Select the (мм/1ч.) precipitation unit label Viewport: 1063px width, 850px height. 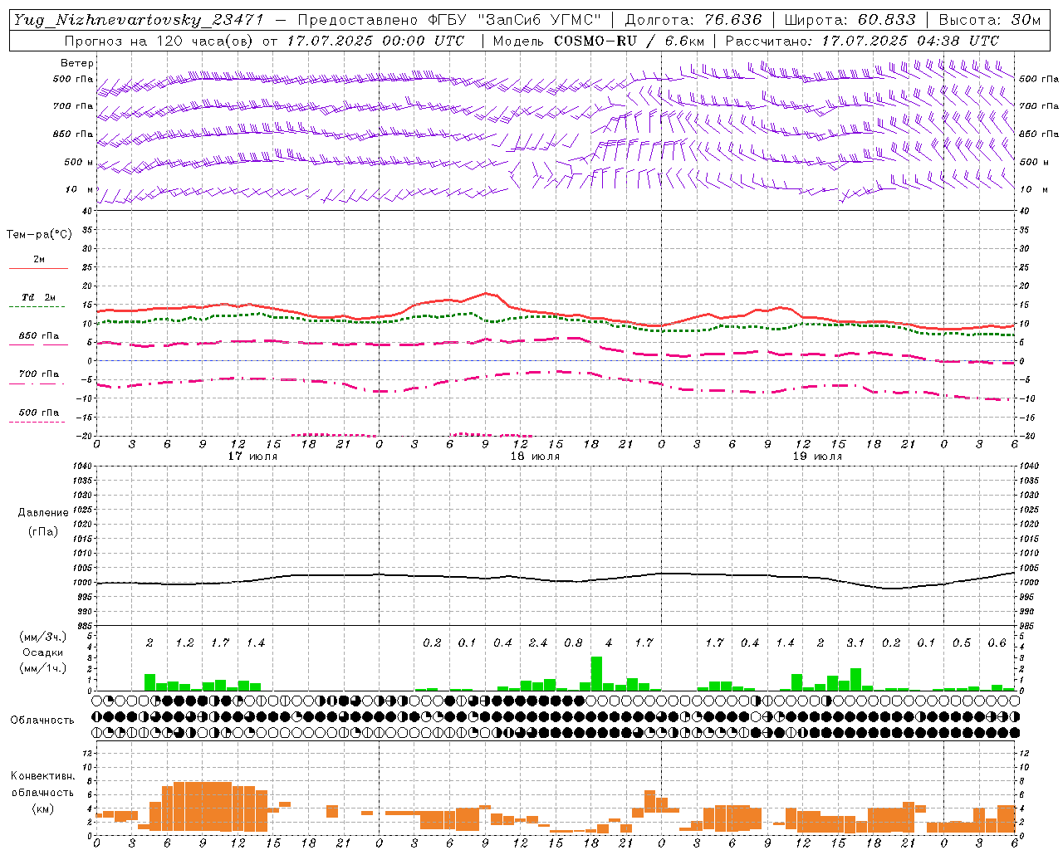(42, 668)
